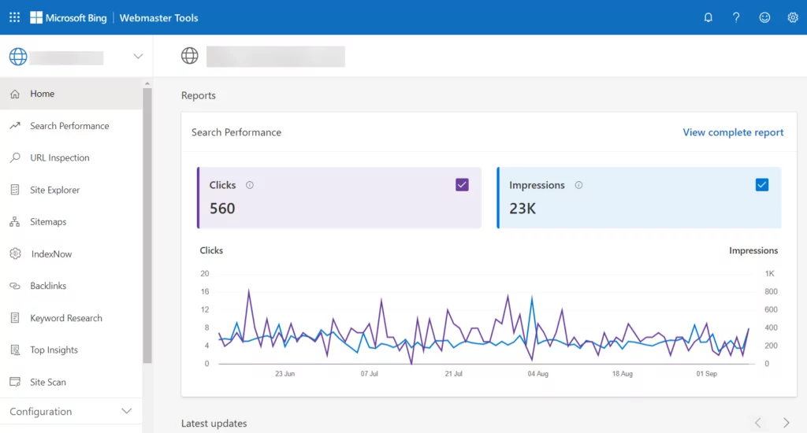
Task: Uncheck the Impressions checkbox
Action: pos(762,185)
